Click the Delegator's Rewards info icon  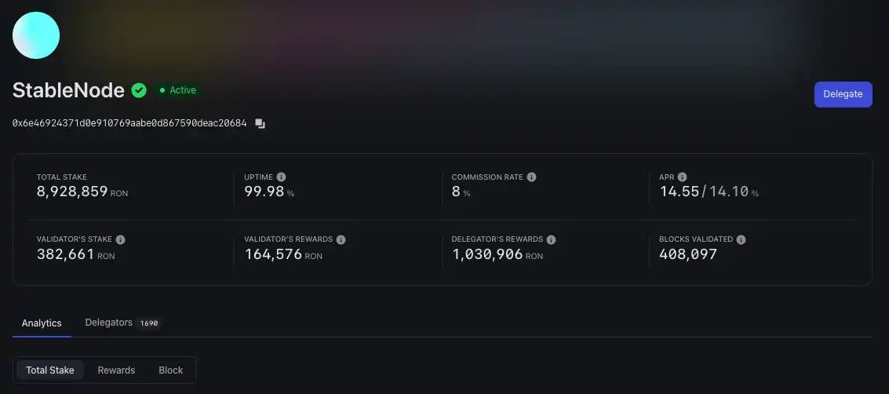[x=551, y=239]
